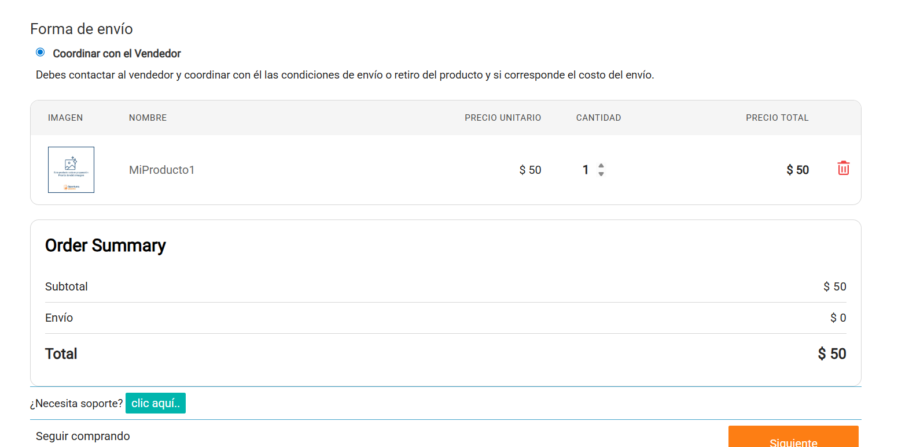Decrease quantity with the down arrow
This screenshot has height=447, width=909.
(601, 174)
